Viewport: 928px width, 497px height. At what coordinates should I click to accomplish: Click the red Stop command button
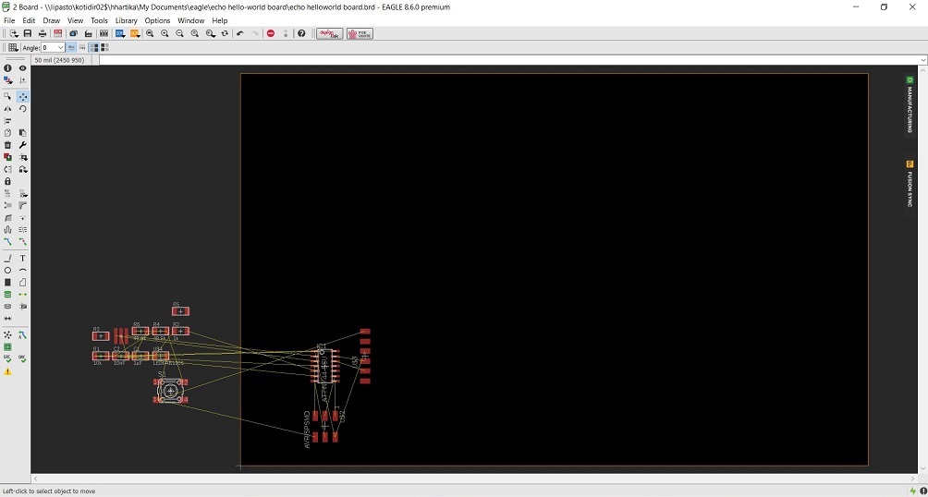click(271, 34)
